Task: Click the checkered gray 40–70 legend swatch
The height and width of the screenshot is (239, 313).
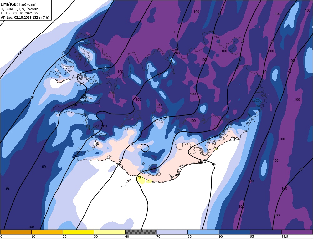Action: [x=141, y=232]
